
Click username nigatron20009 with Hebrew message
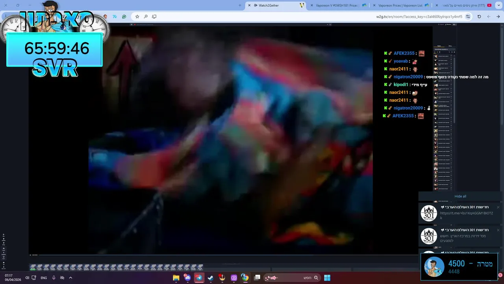(408, 77)
